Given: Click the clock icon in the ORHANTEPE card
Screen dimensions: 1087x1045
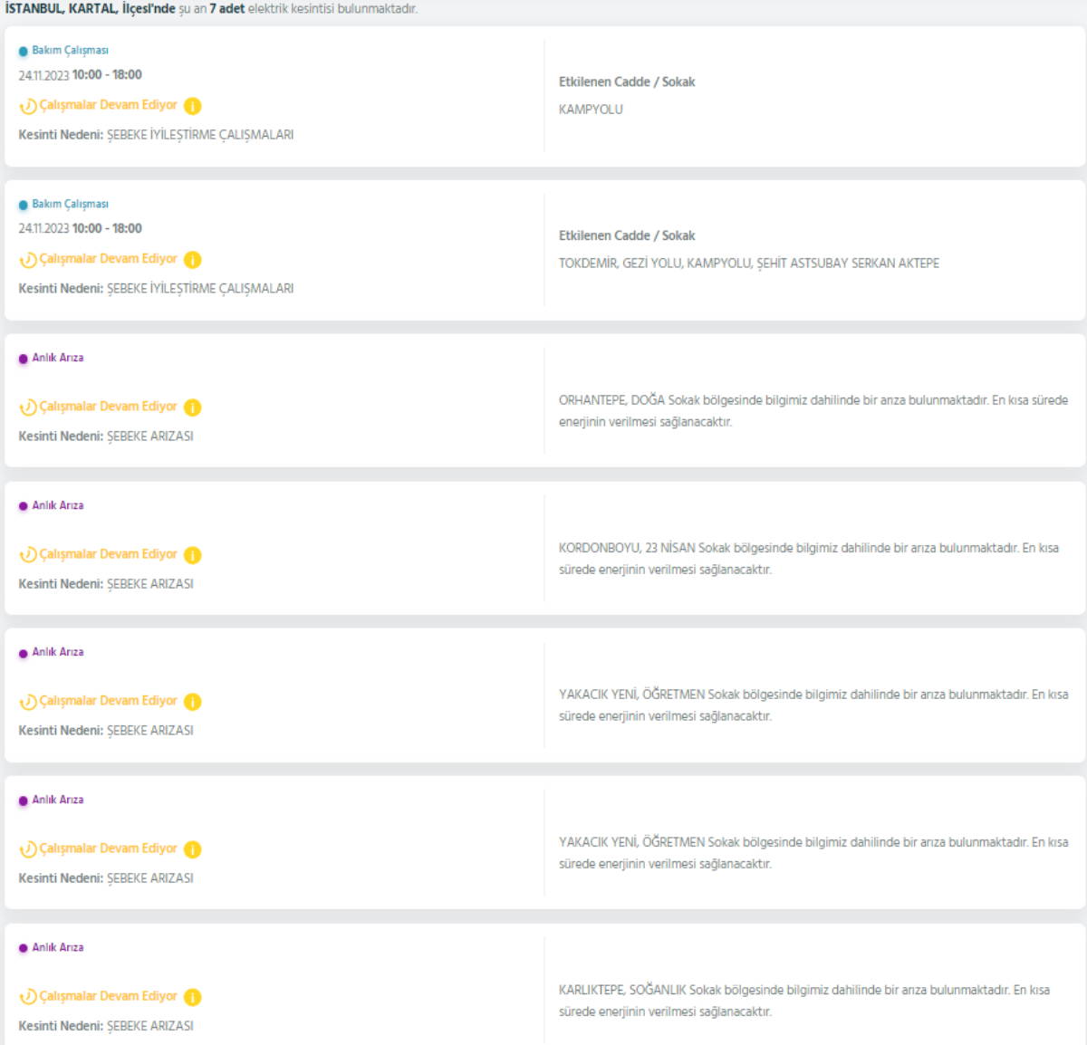Looking at the screenshot, I should 28,407.
